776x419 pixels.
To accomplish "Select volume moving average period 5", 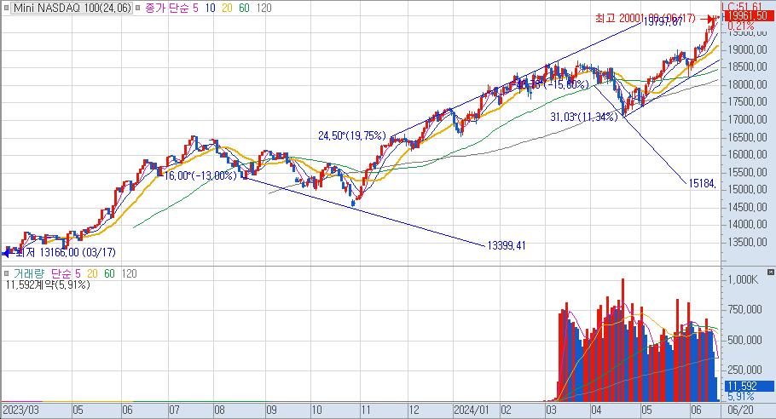I will pos(78,273).
